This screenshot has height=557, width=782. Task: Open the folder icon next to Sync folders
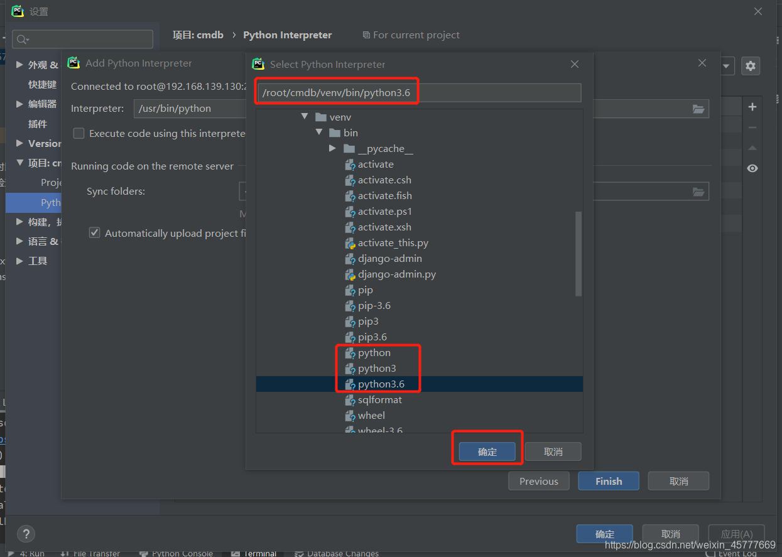(698, 192)
